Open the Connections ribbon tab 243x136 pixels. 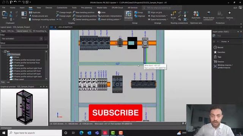(x=62, y=8)
